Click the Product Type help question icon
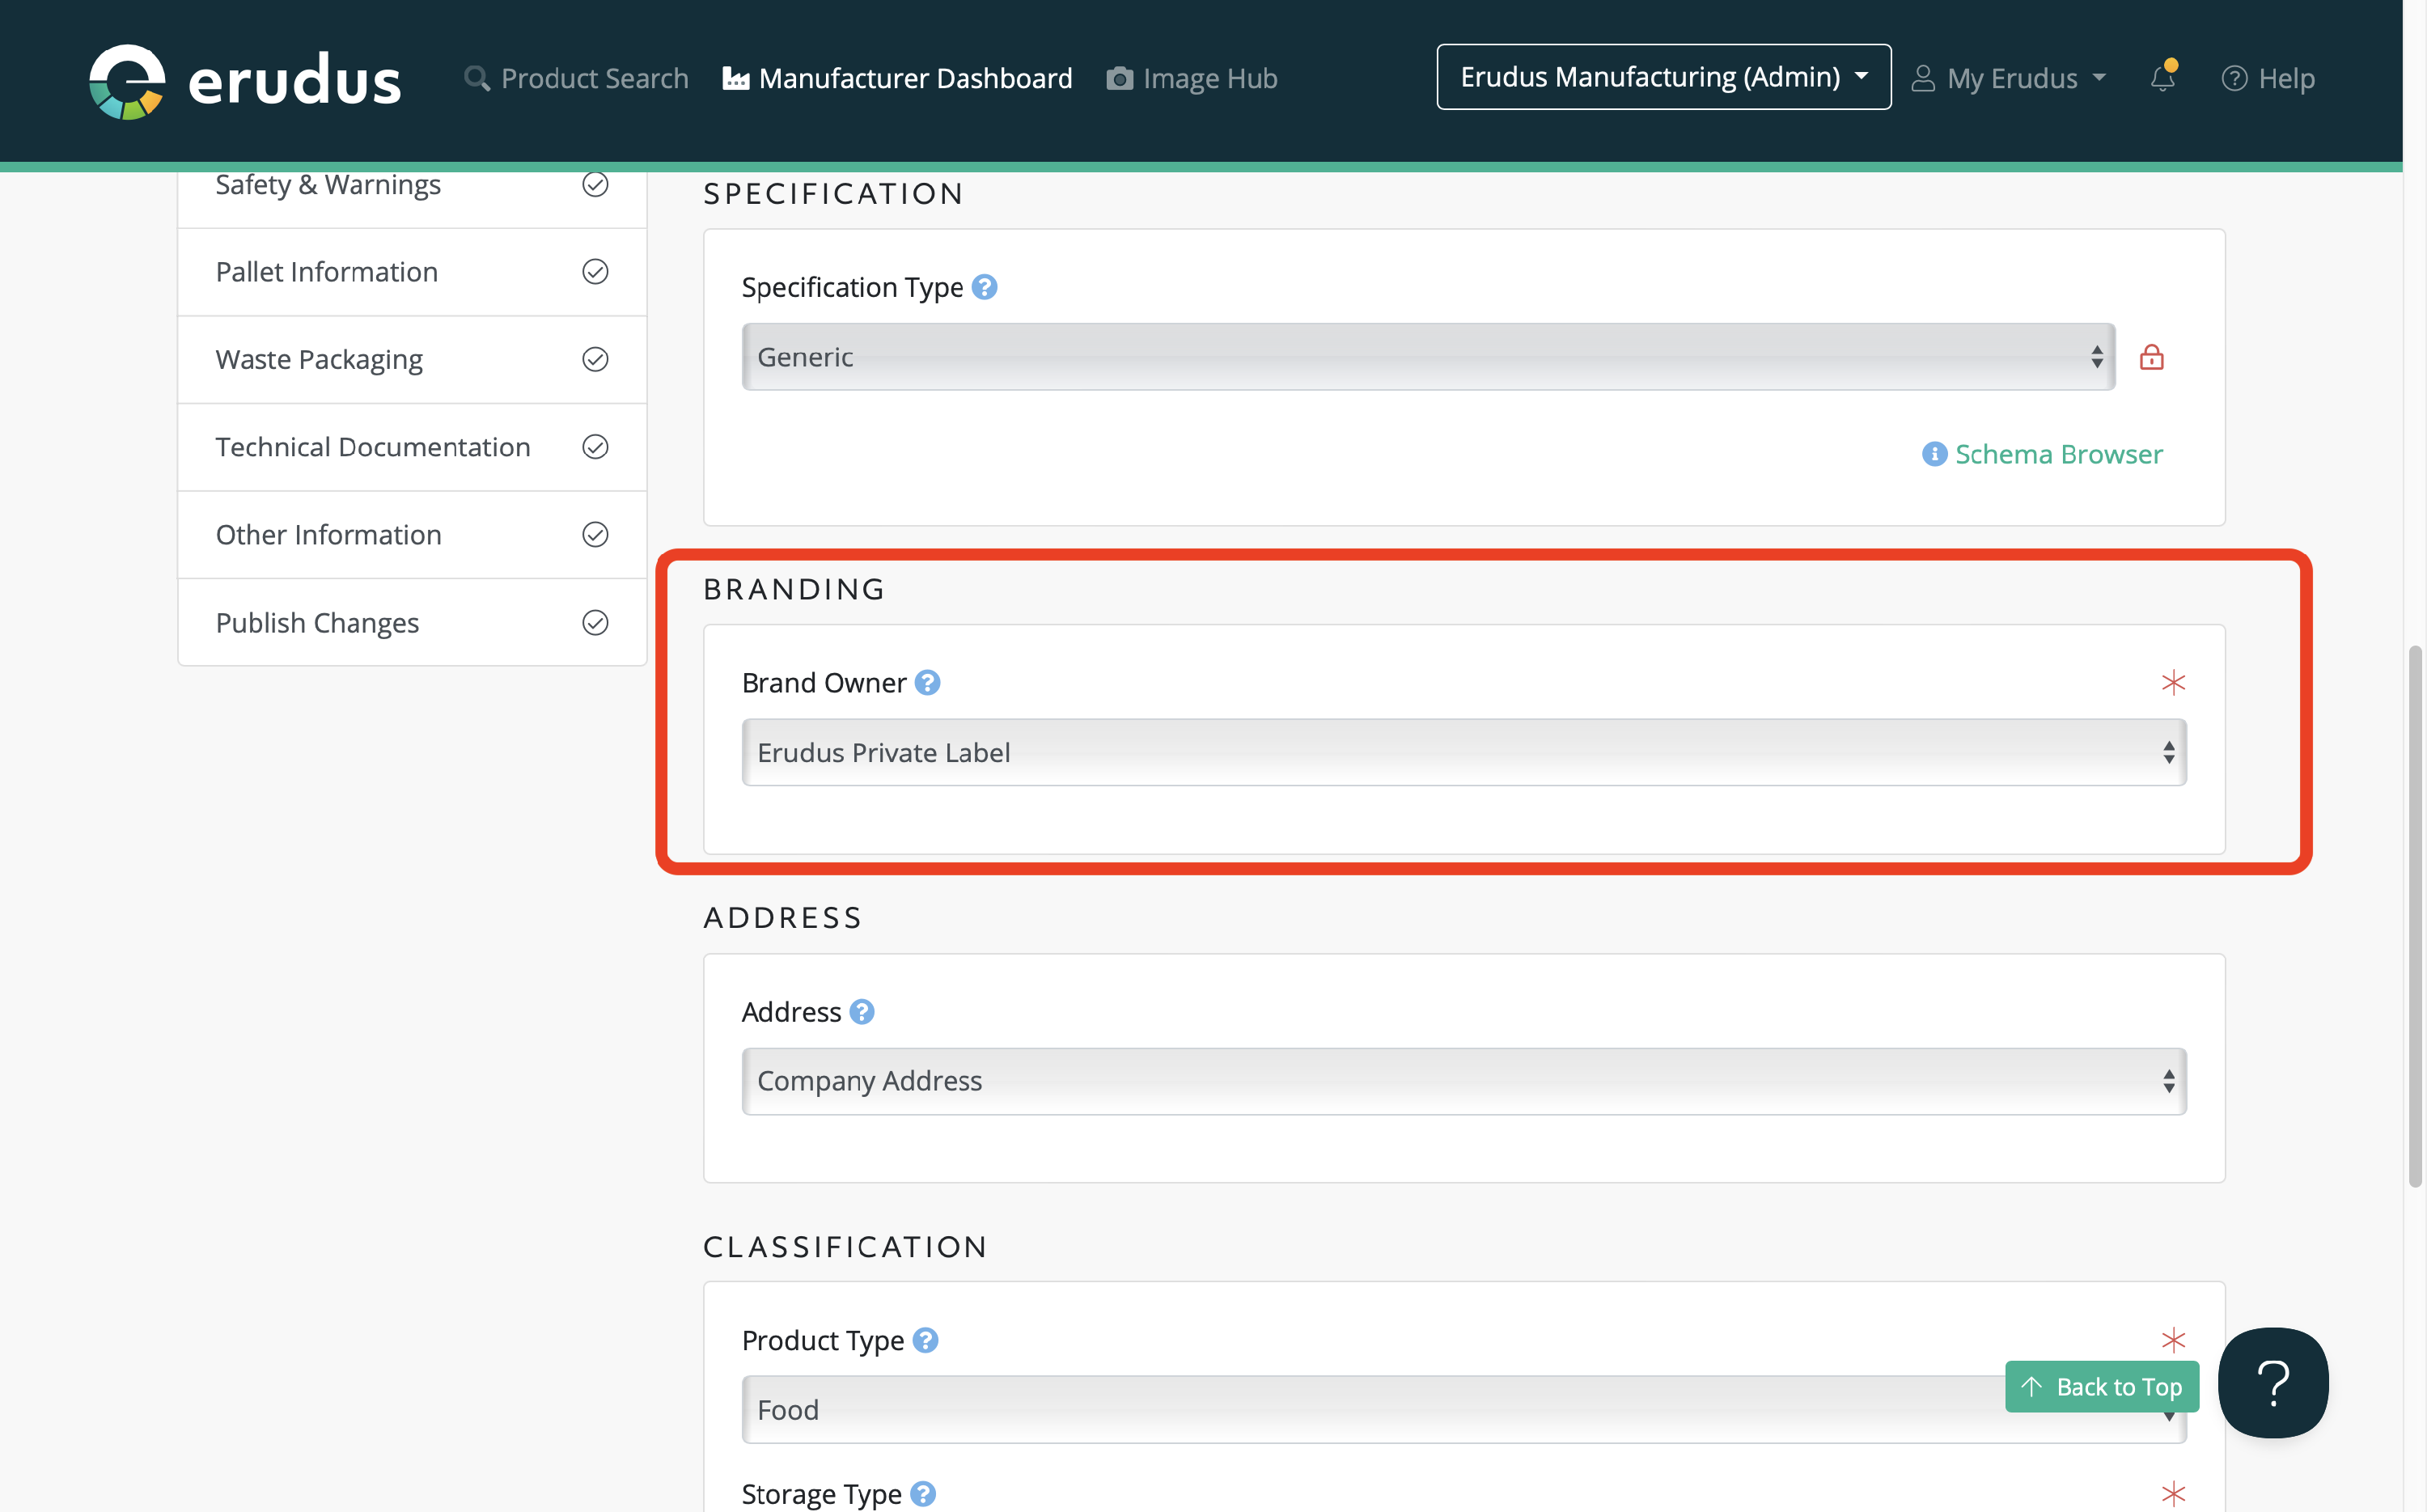 [925, 1340]
